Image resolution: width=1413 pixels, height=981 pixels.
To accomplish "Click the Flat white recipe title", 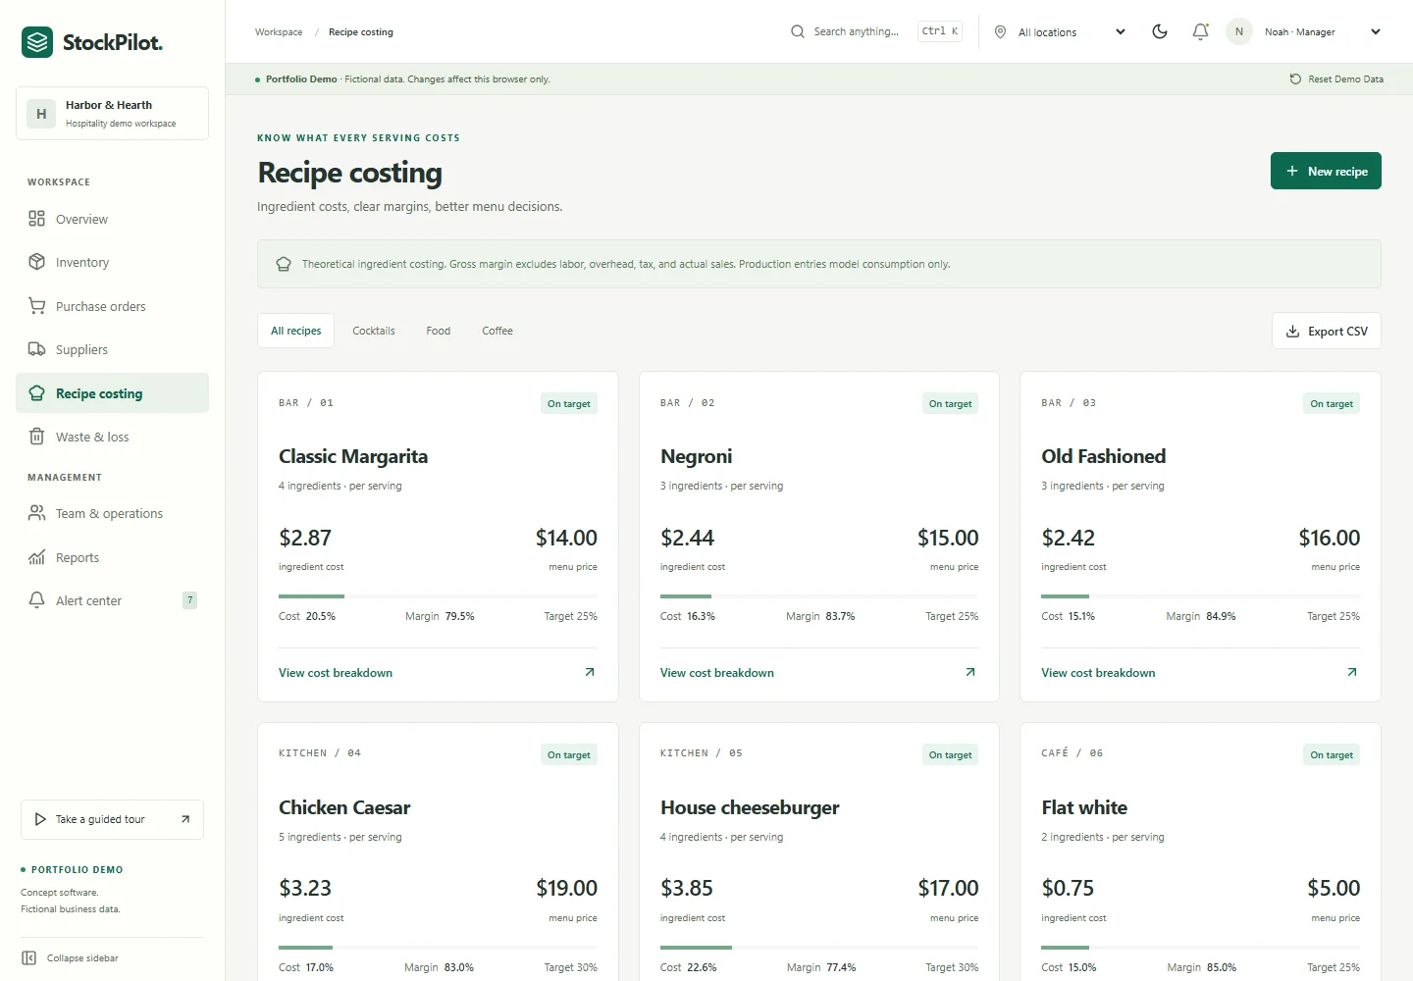I will pyautogui.click(x=1084, y=807).
